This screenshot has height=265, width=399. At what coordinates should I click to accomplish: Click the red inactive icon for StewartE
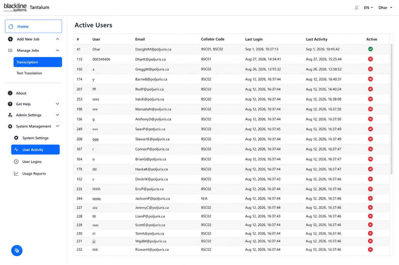coord(370,139)
